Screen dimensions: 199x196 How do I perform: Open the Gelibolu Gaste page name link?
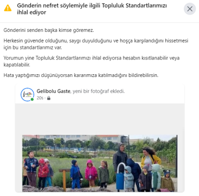(53, 91)
